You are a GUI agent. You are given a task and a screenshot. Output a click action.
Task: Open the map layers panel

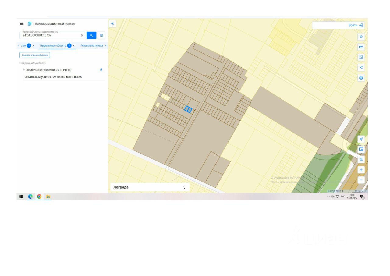[361, 37]
